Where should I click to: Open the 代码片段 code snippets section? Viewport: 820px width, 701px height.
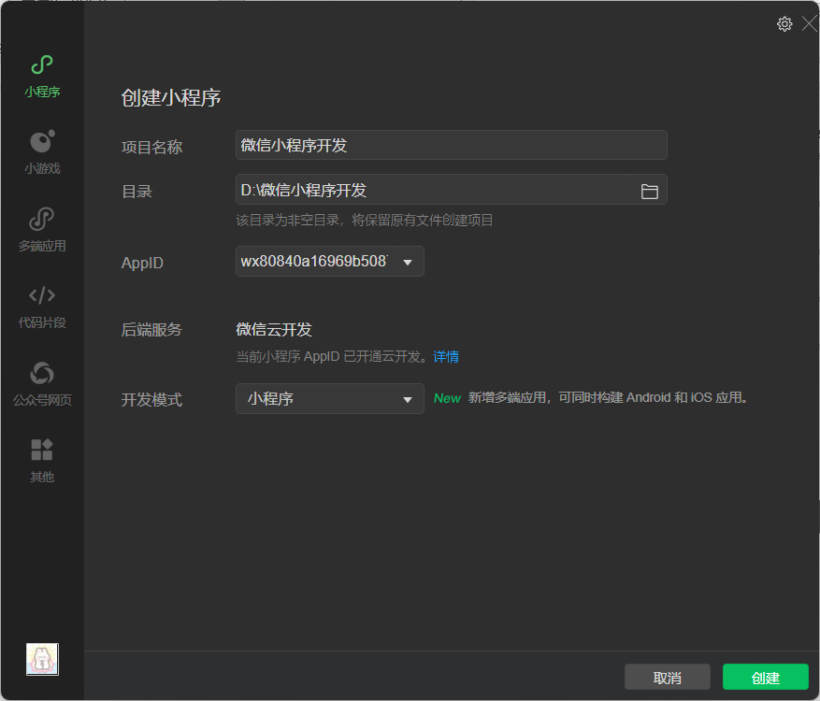pos(42,307)
